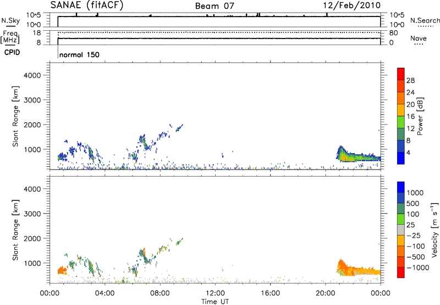The image size is (440, 305).
Task: Click the 3000 tick of the power panel
Action: coord(32,100)
